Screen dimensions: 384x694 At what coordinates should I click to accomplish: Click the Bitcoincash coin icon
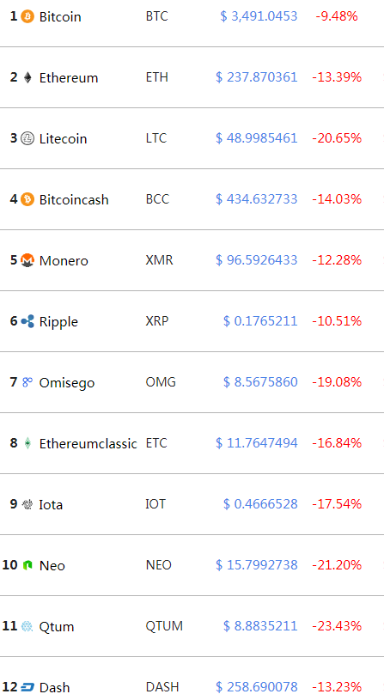tap(27, 199)
